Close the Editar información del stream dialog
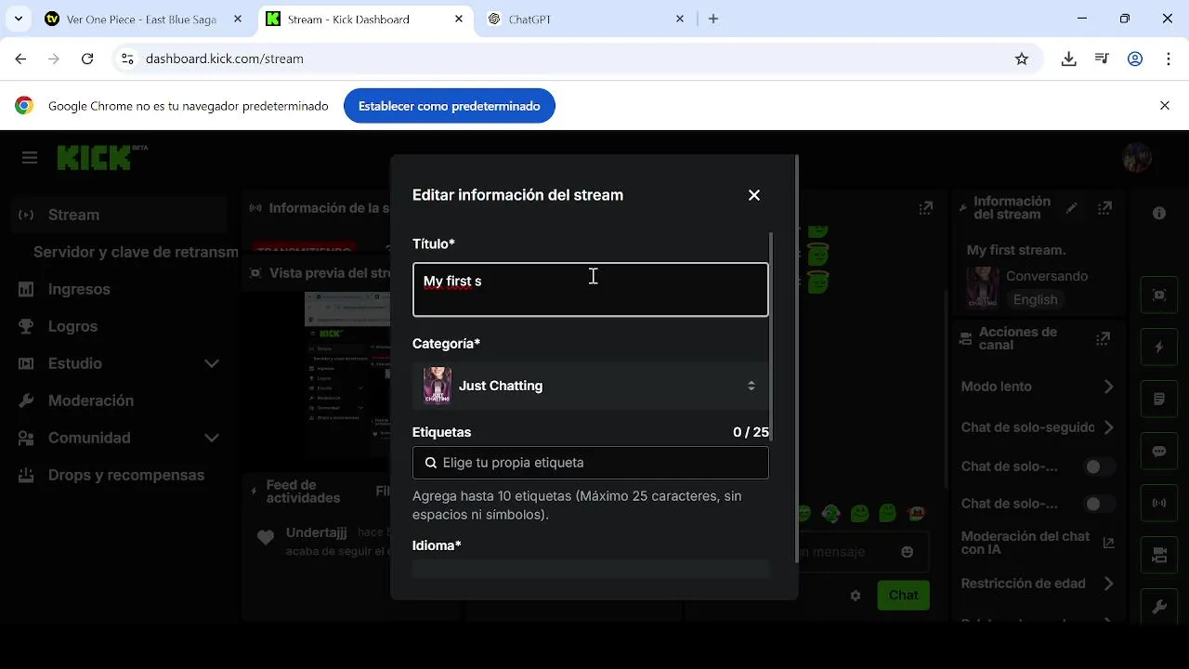Viewport: 1189px width, 669px height. [754, 195]
